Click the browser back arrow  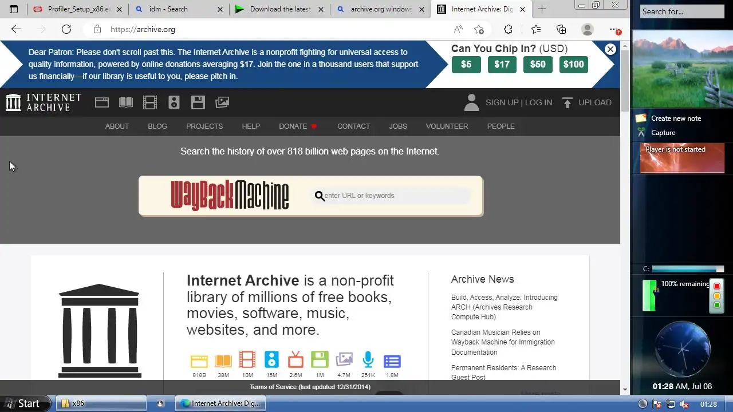(16, 29)
